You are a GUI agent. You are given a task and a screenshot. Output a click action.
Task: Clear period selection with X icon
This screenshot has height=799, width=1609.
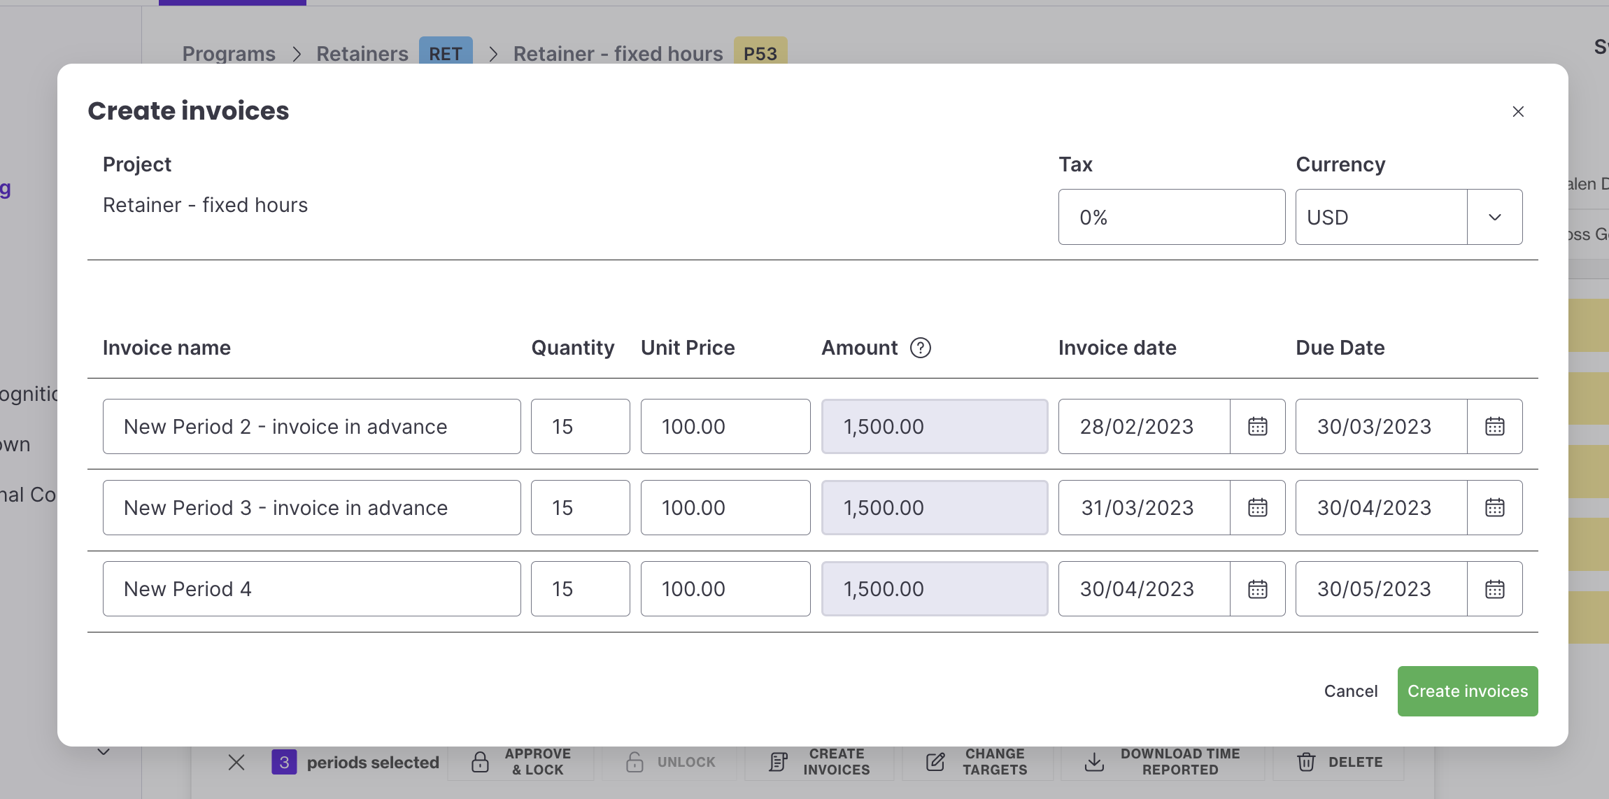pos(236,762)
